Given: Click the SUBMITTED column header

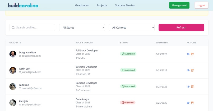Looking at the screenshot, I should 162,43.
